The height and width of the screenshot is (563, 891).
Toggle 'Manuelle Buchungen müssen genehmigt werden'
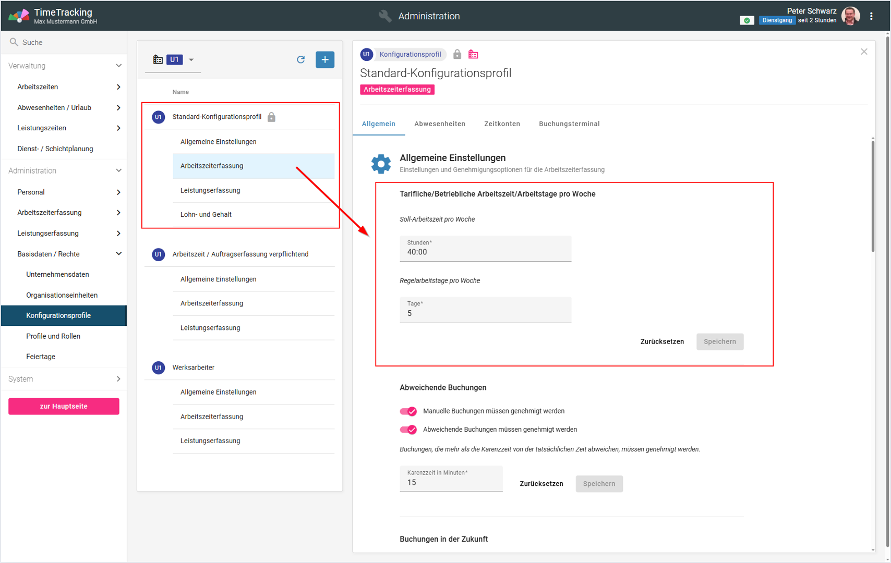tap(408, 411)
